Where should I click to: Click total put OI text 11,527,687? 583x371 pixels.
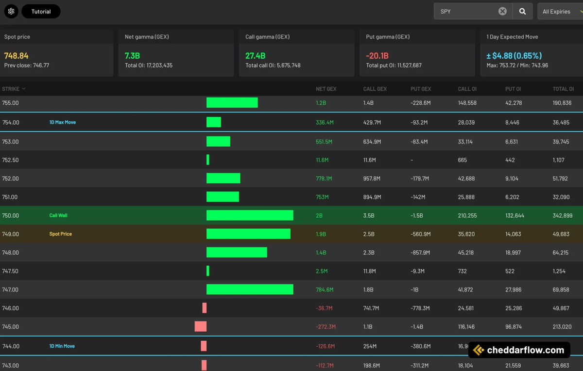coord(394,65)
